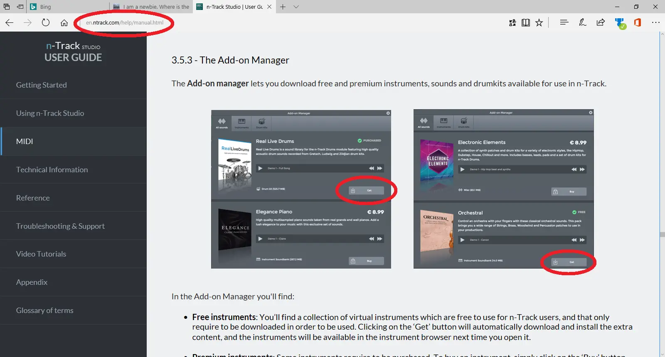Refresh the current page

pos(46,23)
